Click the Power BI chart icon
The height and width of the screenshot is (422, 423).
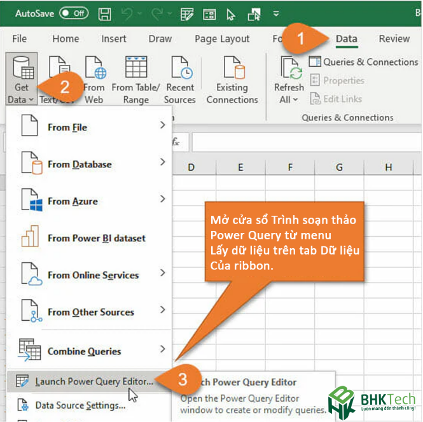pyautogui.click(x=30, y=236)
